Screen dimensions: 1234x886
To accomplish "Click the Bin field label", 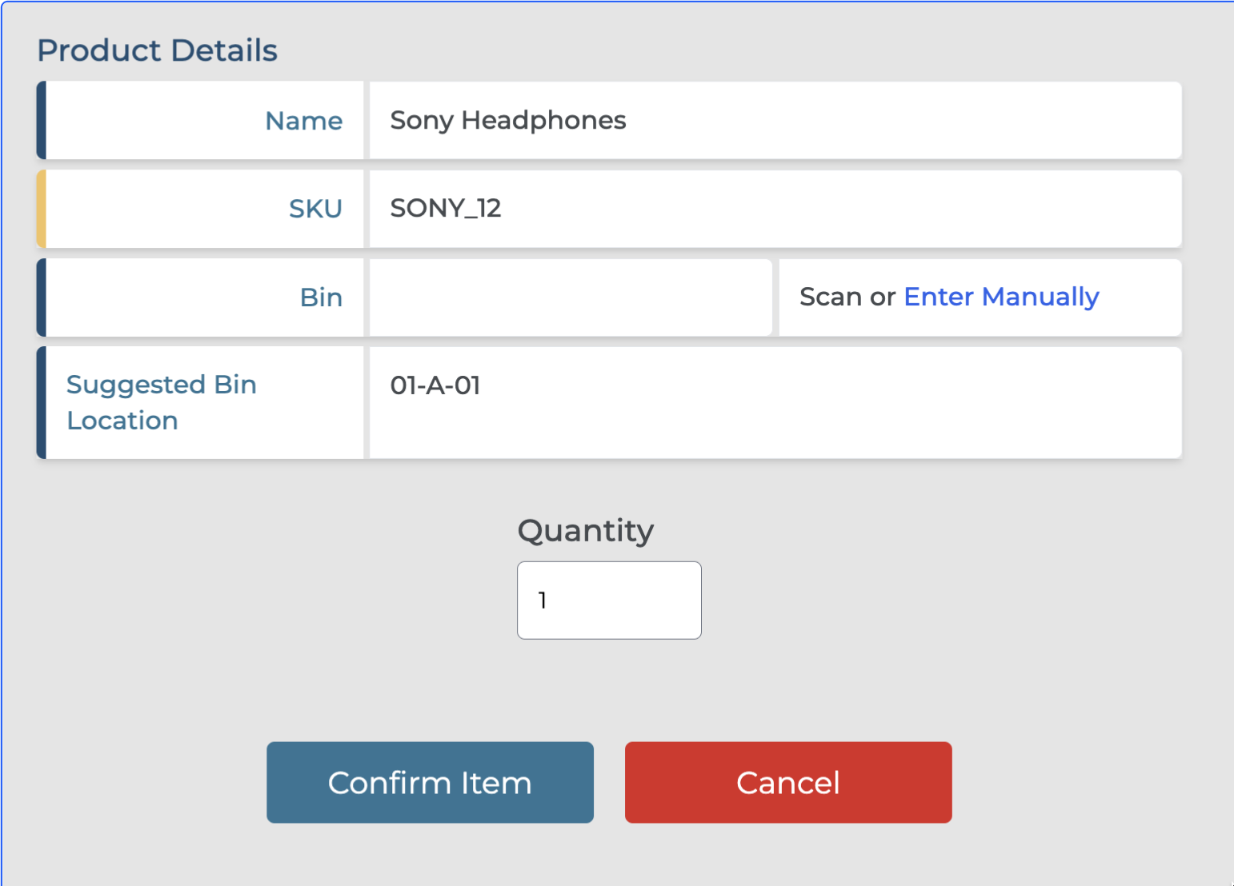I will click(x=321, y=297).
